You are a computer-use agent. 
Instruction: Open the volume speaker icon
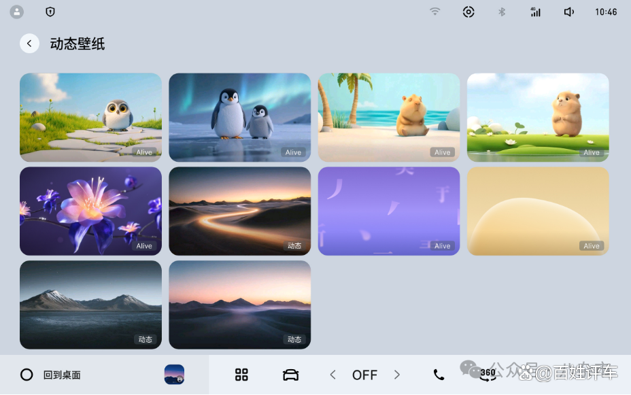[x=568, y=12]
